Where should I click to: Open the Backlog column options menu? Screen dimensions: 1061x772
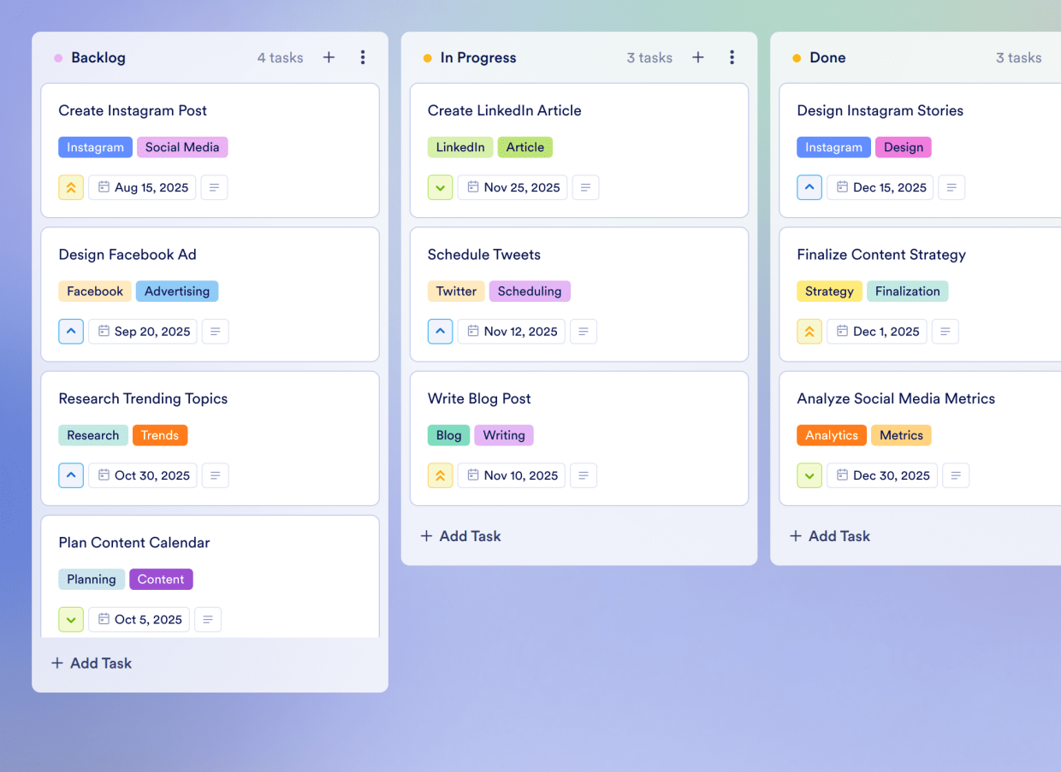[x=363, y=57]
